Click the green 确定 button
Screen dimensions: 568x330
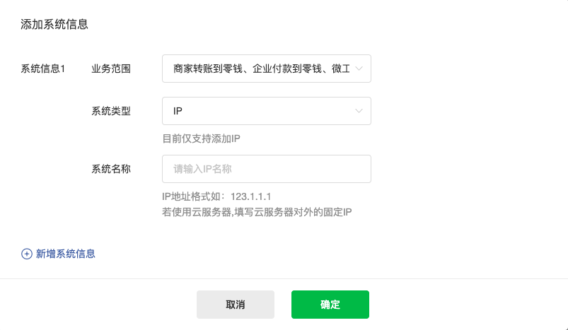tap(330, 305)
